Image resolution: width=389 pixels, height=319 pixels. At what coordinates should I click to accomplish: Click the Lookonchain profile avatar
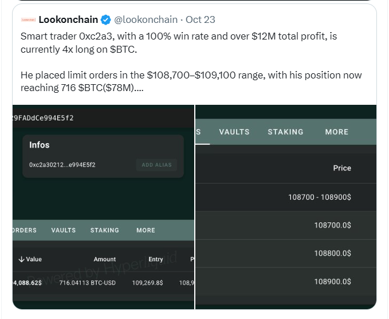(x=27, y=19)
